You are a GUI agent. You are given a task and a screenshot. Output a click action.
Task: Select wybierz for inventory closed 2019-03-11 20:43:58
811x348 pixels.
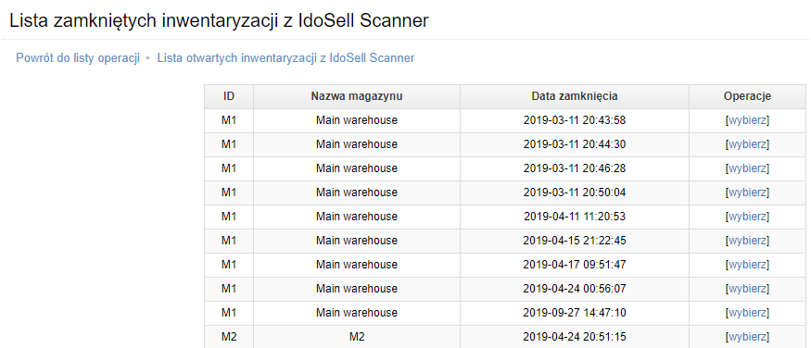(x=747, y=120)
